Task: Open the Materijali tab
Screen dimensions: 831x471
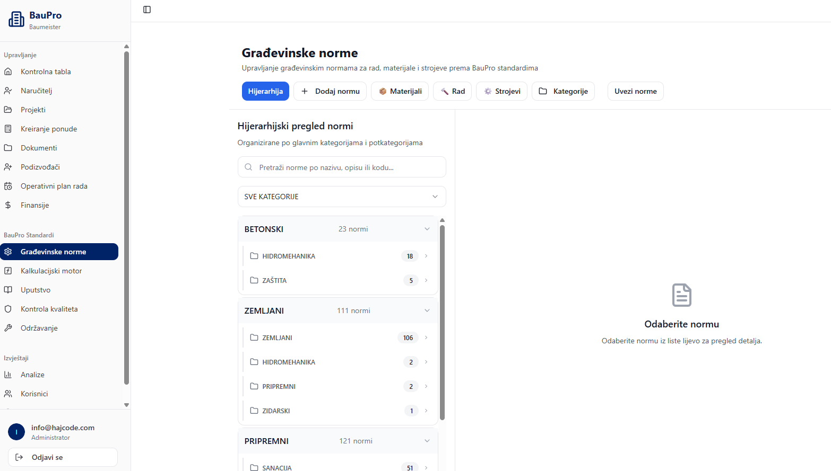Action: [x=400, y=91]
